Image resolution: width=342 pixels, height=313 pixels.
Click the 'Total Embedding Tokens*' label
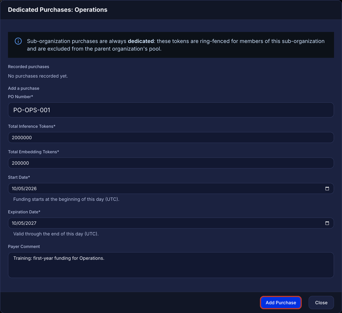click(x=33, y=152)
